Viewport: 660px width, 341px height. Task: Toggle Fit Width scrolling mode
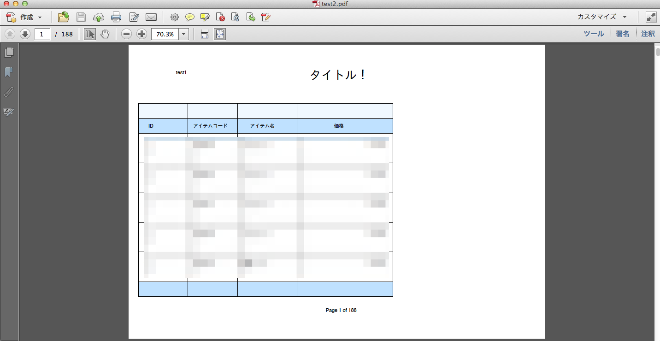coord(205,34)
